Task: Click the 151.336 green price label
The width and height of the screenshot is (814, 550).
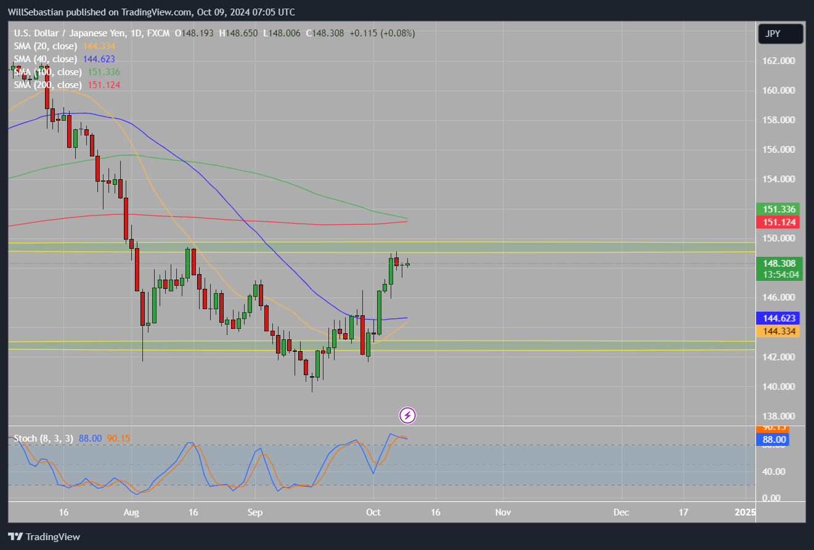Action: (x=779, y=209)
